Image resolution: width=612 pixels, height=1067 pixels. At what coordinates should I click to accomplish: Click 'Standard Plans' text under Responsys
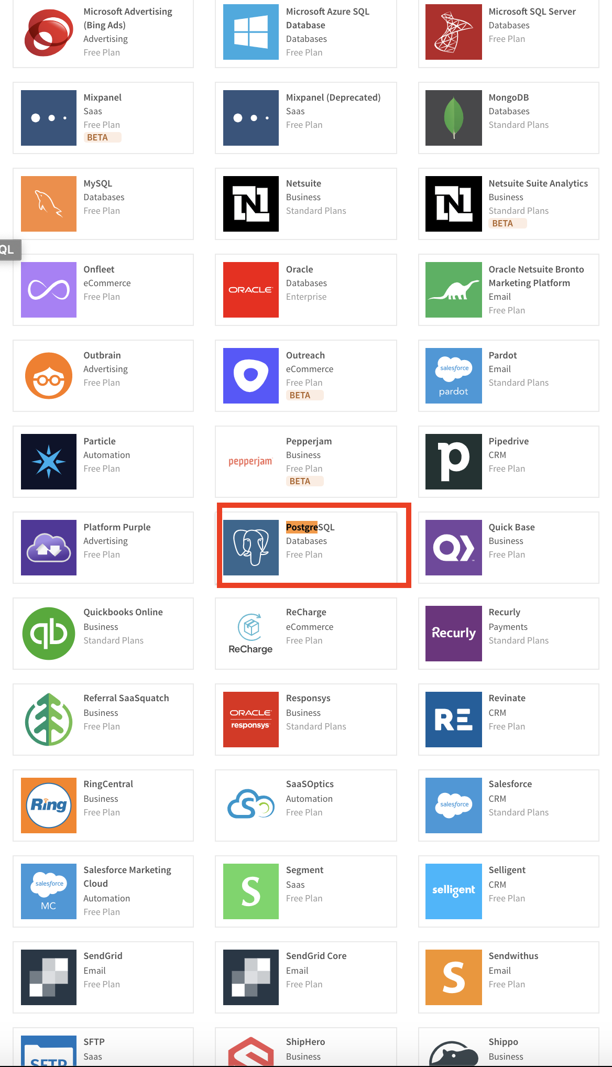click(316, 726)
